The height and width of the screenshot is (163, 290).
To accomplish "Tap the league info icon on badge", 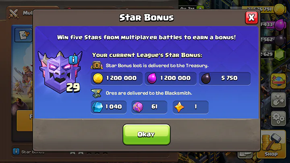I will (x=73, y=60).
